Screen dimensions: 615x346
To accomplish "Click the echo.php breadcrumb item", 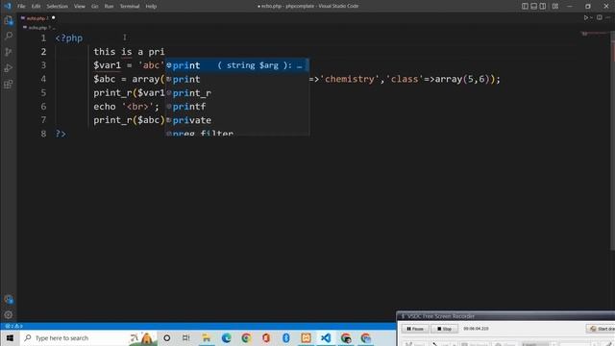I will coord(37,28).
